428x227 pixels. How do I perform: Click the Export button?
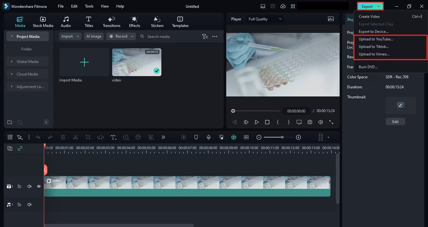(x=370, y=6)
